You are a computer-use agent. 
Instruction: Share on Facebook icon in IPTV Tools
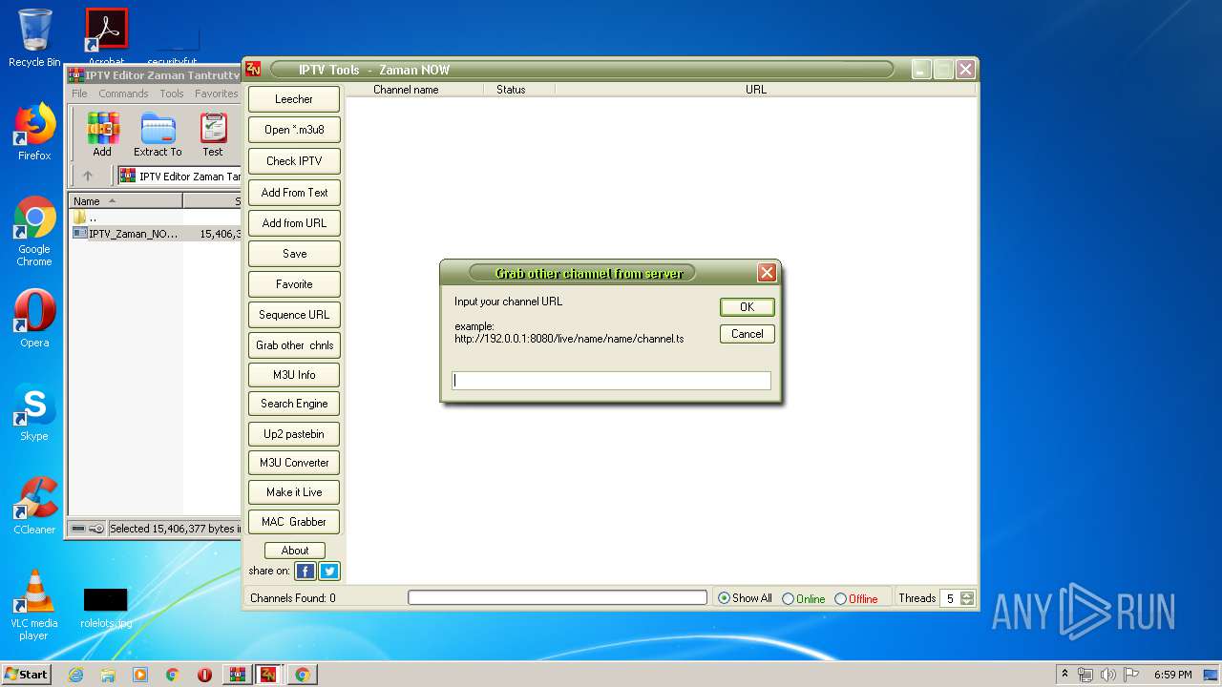point(305,572)
